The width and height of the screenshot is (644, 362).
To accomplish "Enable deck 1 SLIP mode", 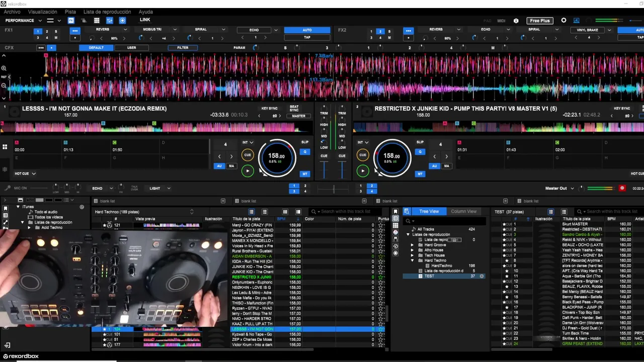I will [x=305, y=142].
